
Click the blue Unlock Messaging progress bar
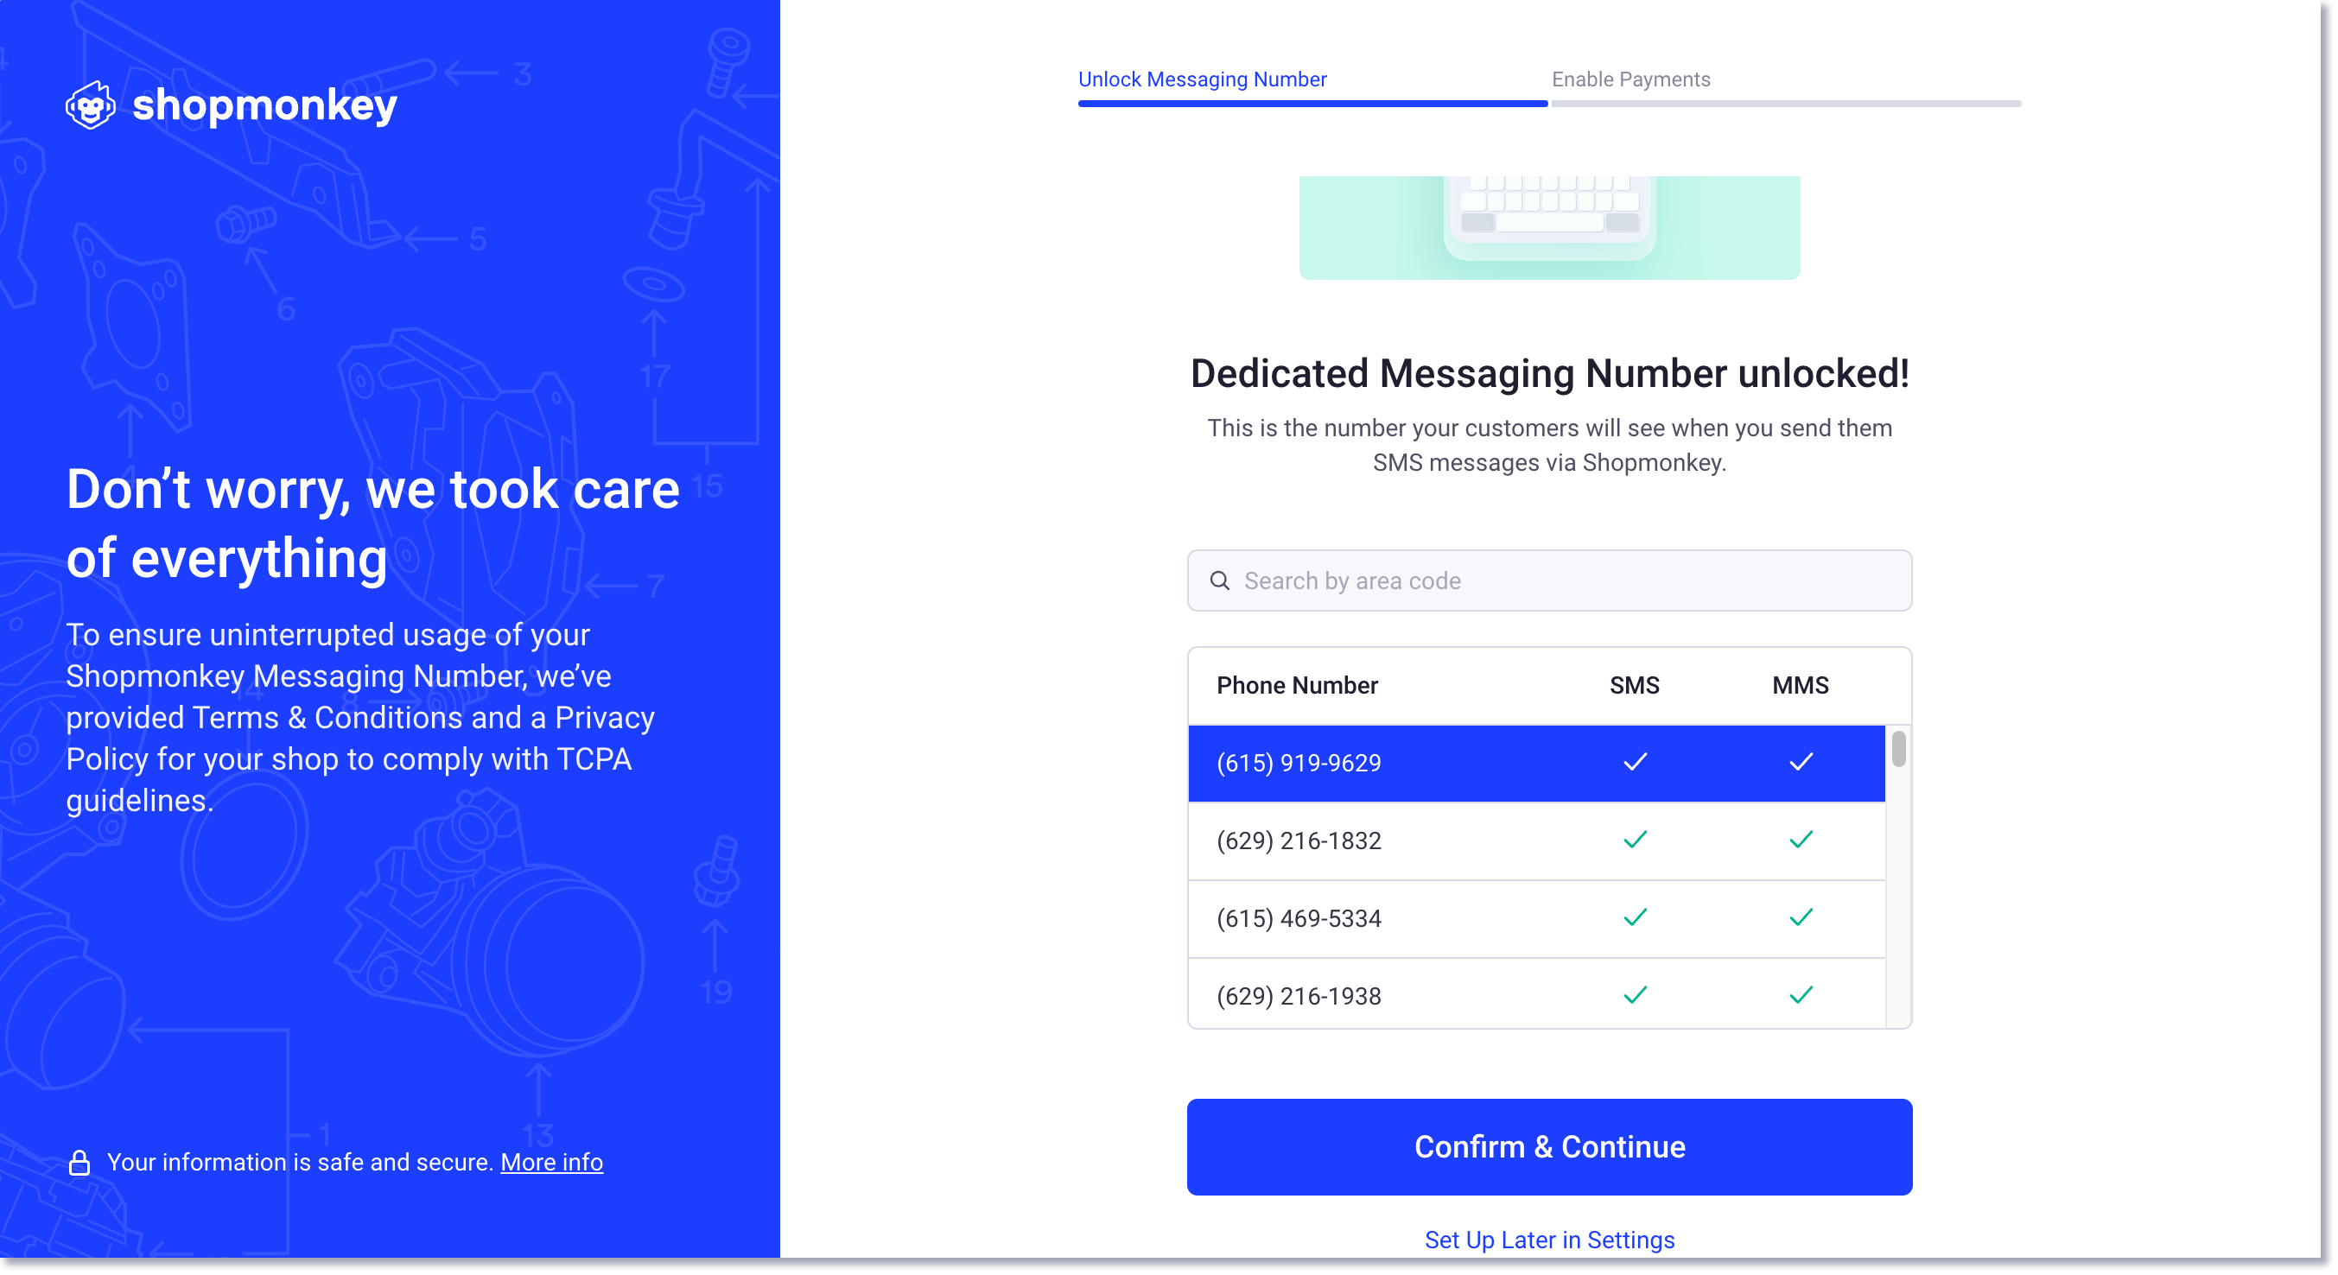1312,104
